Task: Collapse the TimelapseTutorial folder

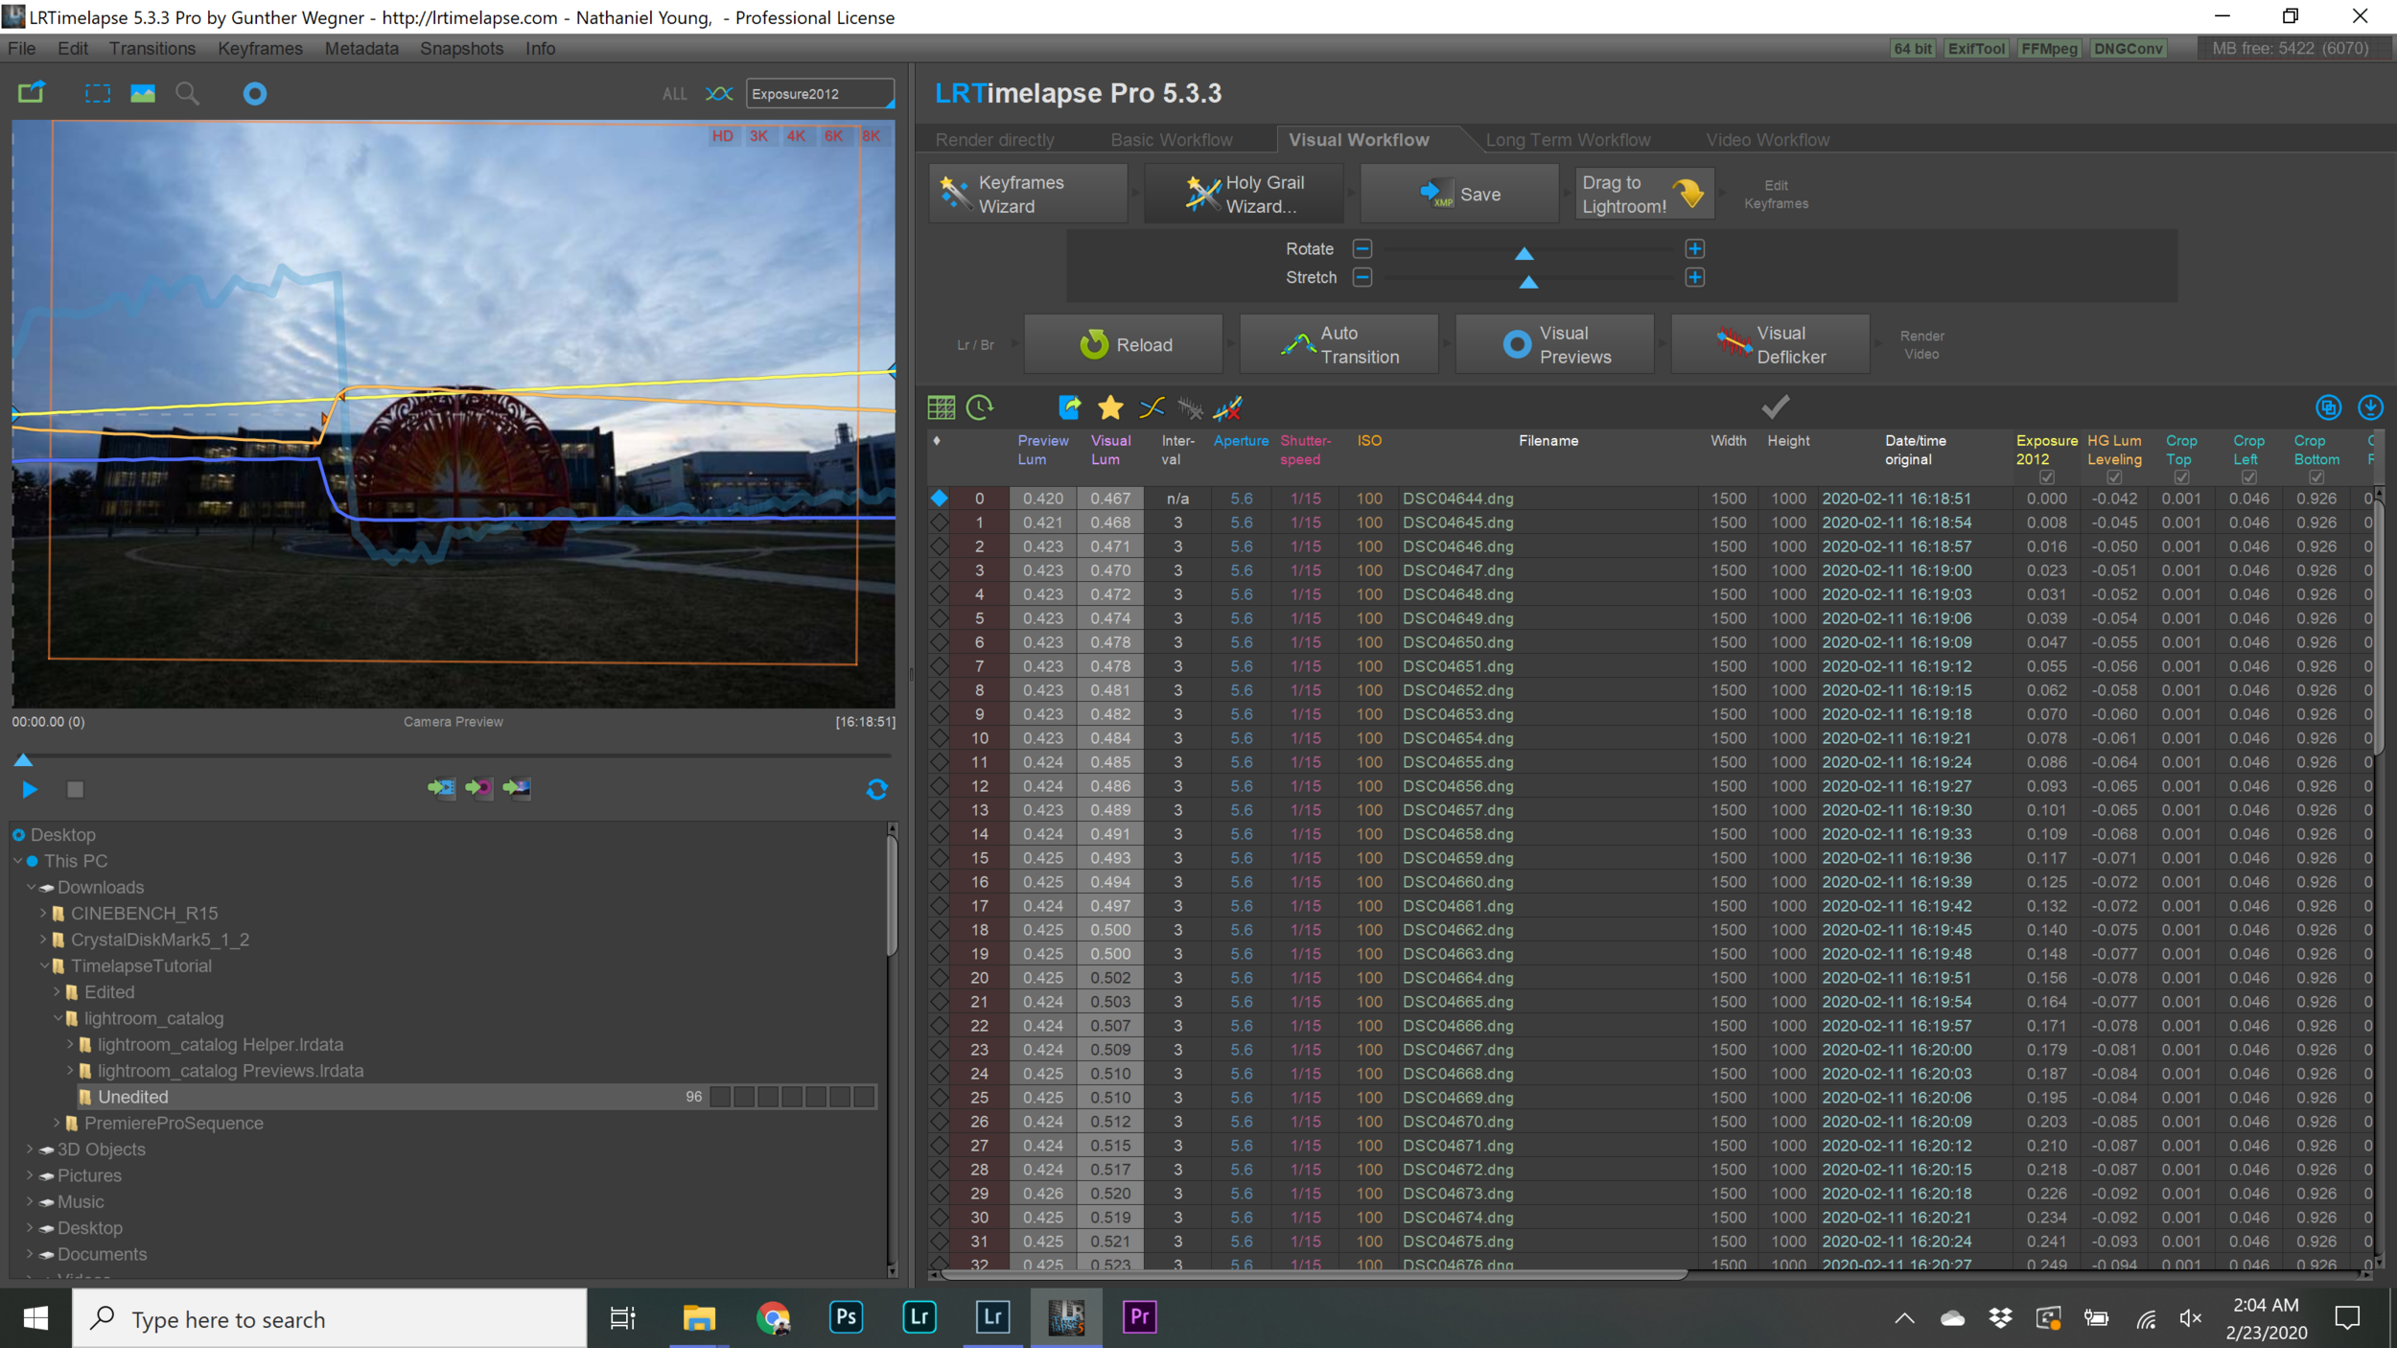Action: coord(44,965)
